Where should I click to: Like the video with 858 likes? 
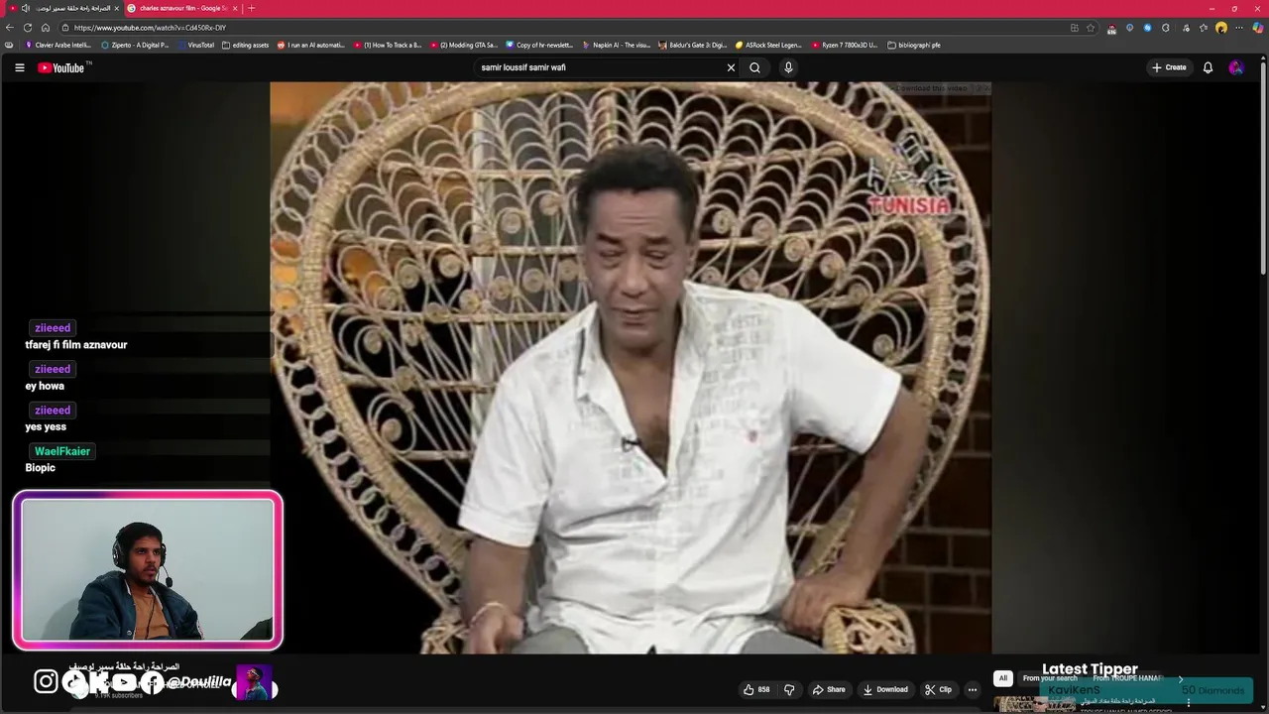(756, 689)
